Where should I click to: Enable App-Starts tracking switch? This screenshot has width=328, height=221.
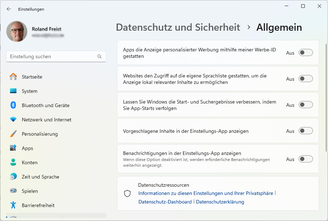click(305, 105)
